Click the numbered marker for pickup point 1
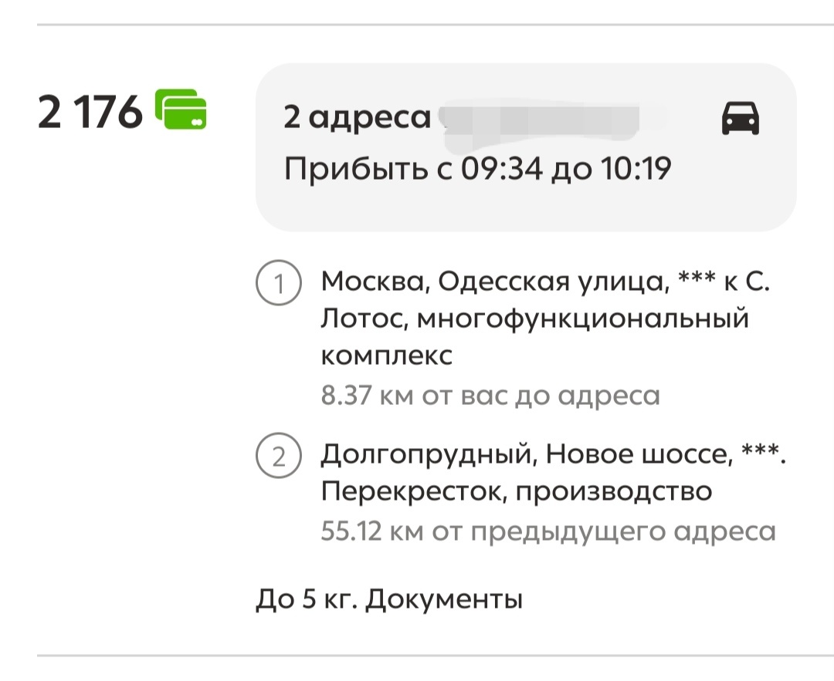Viewport: 834px width, 681px height. [278, 285]
